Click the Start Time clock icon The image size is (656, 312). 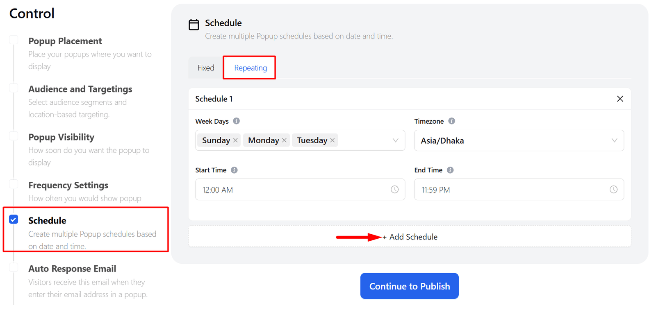(394, 190)
